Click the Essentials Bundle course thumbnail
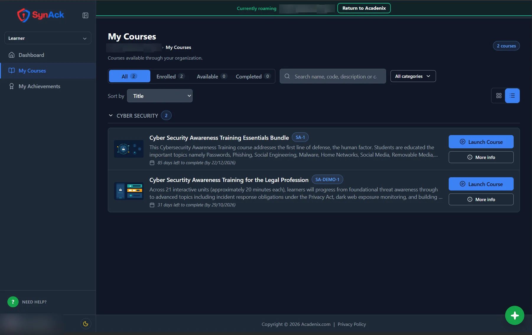 coord(129,149)
